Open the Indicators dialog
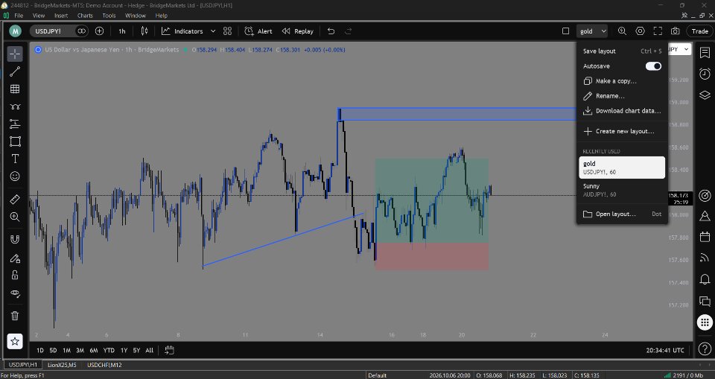This screenshot has width=715, height=379. pyautogui.click(x=182, y=31)
